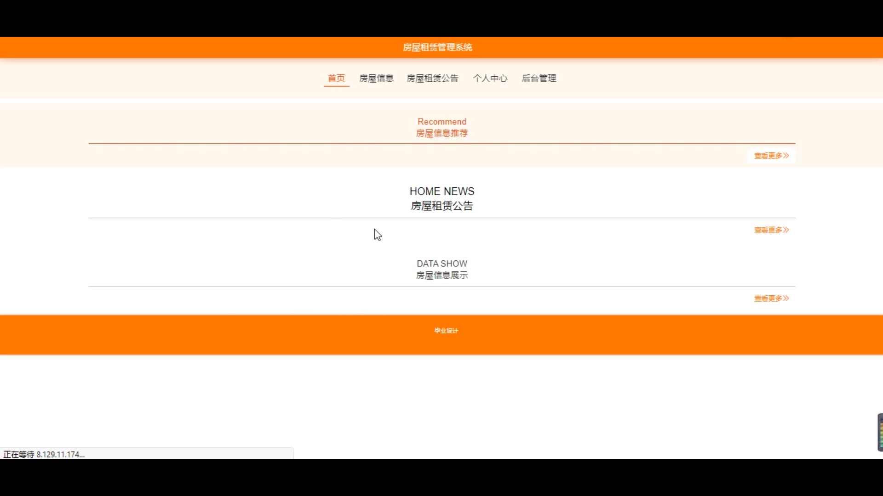Open the 房屋信息 navigation item
The image size is (883, 496).
point(376,78)
